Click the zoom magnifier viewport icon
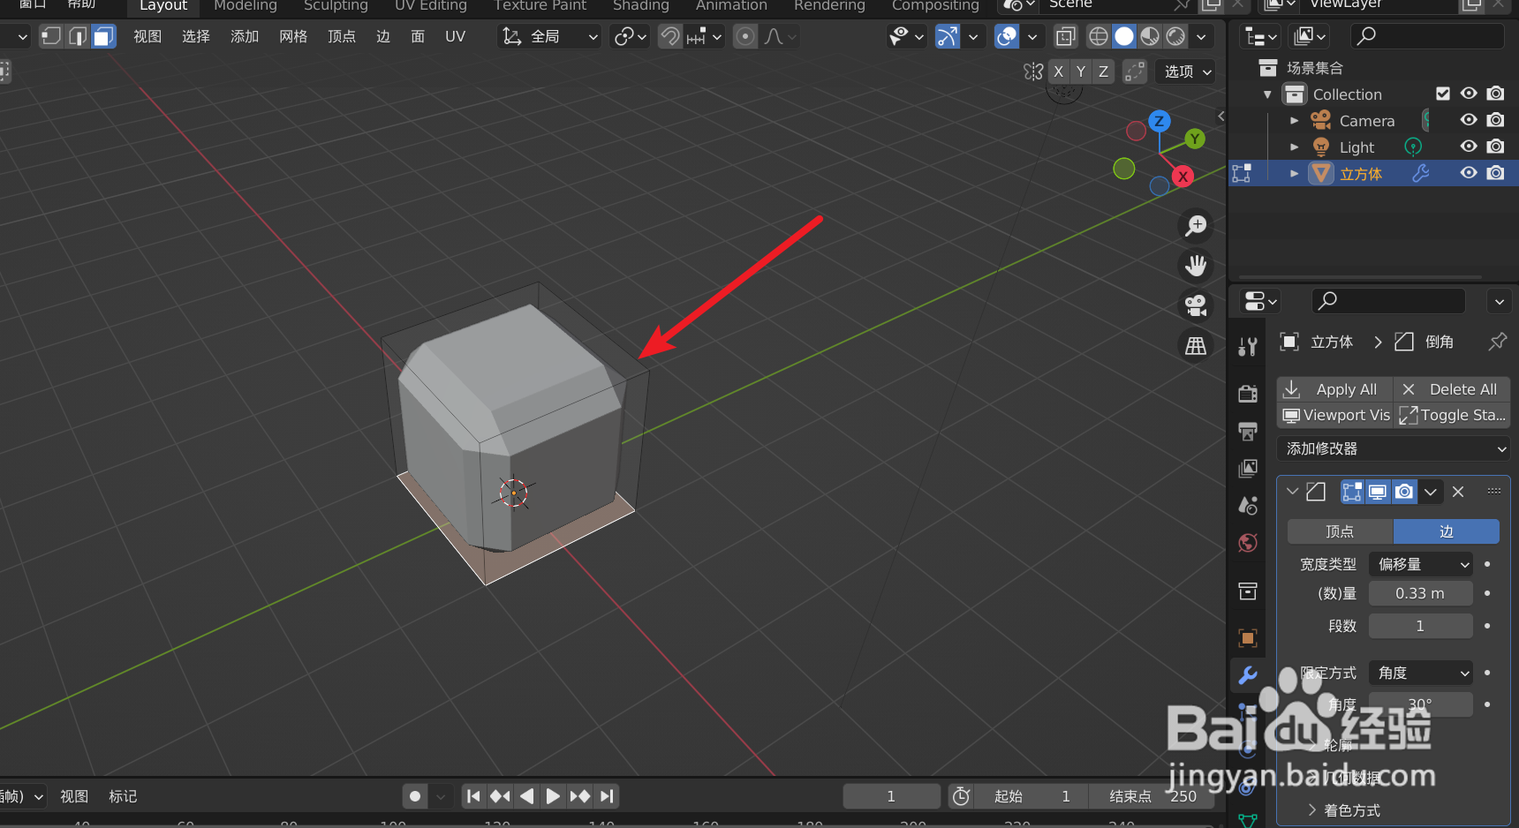 click(x=1196, y=226)
